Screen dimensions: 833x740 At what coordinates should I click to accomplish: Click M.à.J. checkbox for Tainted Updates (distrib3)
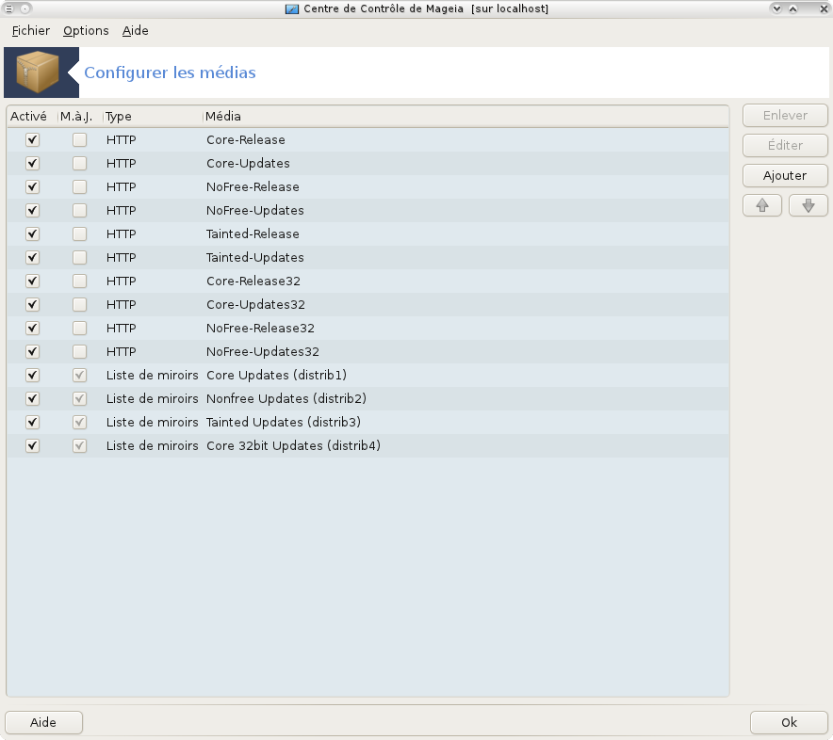tap(80, 422)
